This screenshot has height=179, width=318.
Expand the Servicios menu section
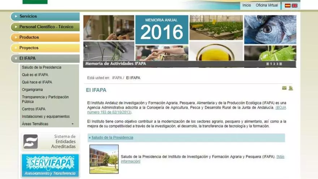click(45, 16)
